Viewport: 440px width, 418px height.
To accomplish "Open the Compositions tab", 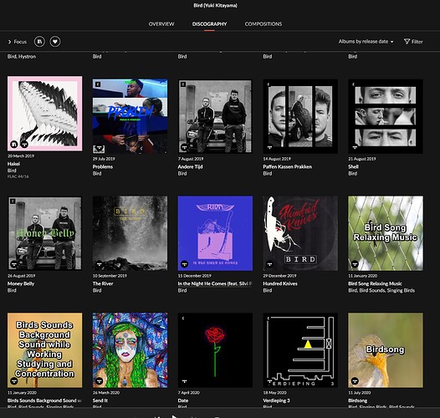I will (x=263, y=24).
